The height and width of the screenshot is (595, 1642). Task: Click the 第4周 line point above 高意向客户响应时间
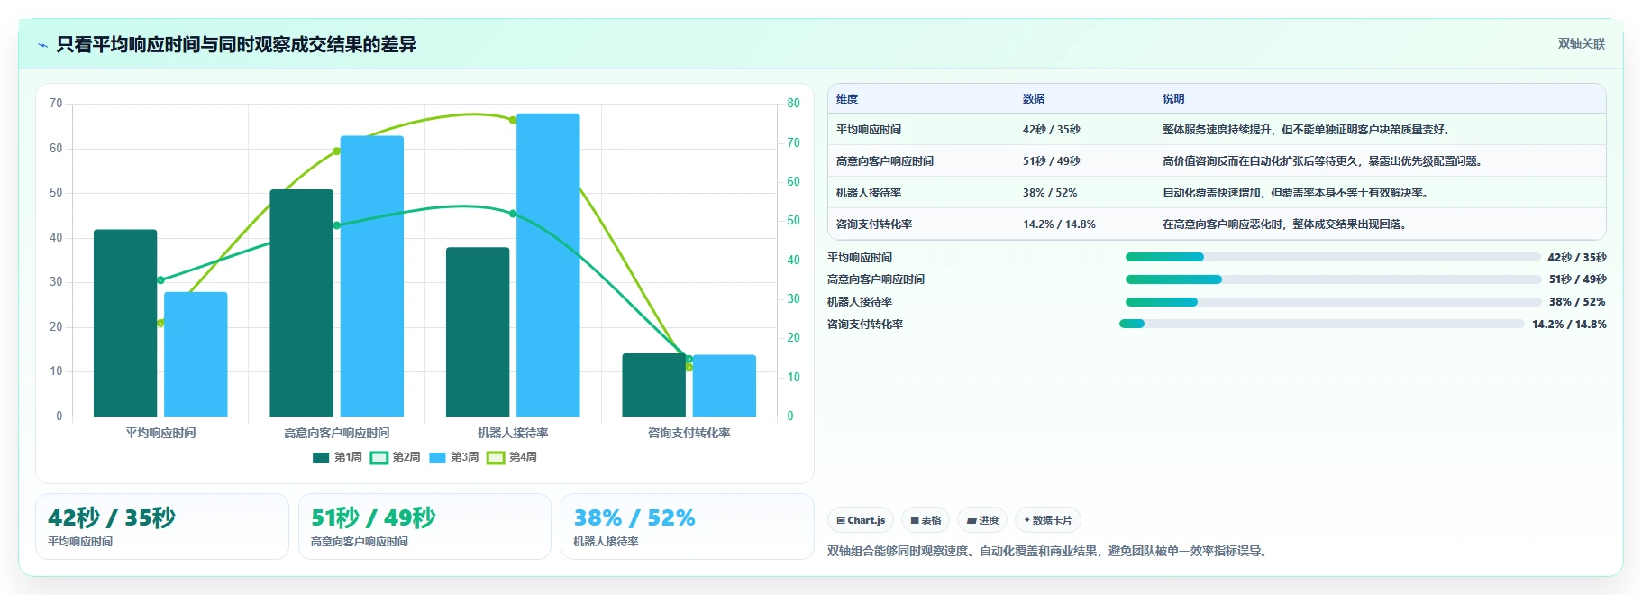coord(337,151)
